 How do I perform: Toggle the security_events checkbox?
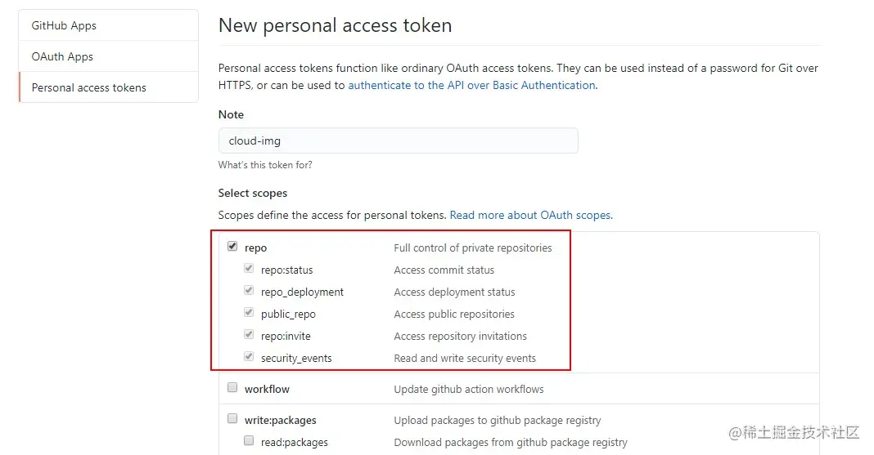pyautogui.click(x=249, y=357)
